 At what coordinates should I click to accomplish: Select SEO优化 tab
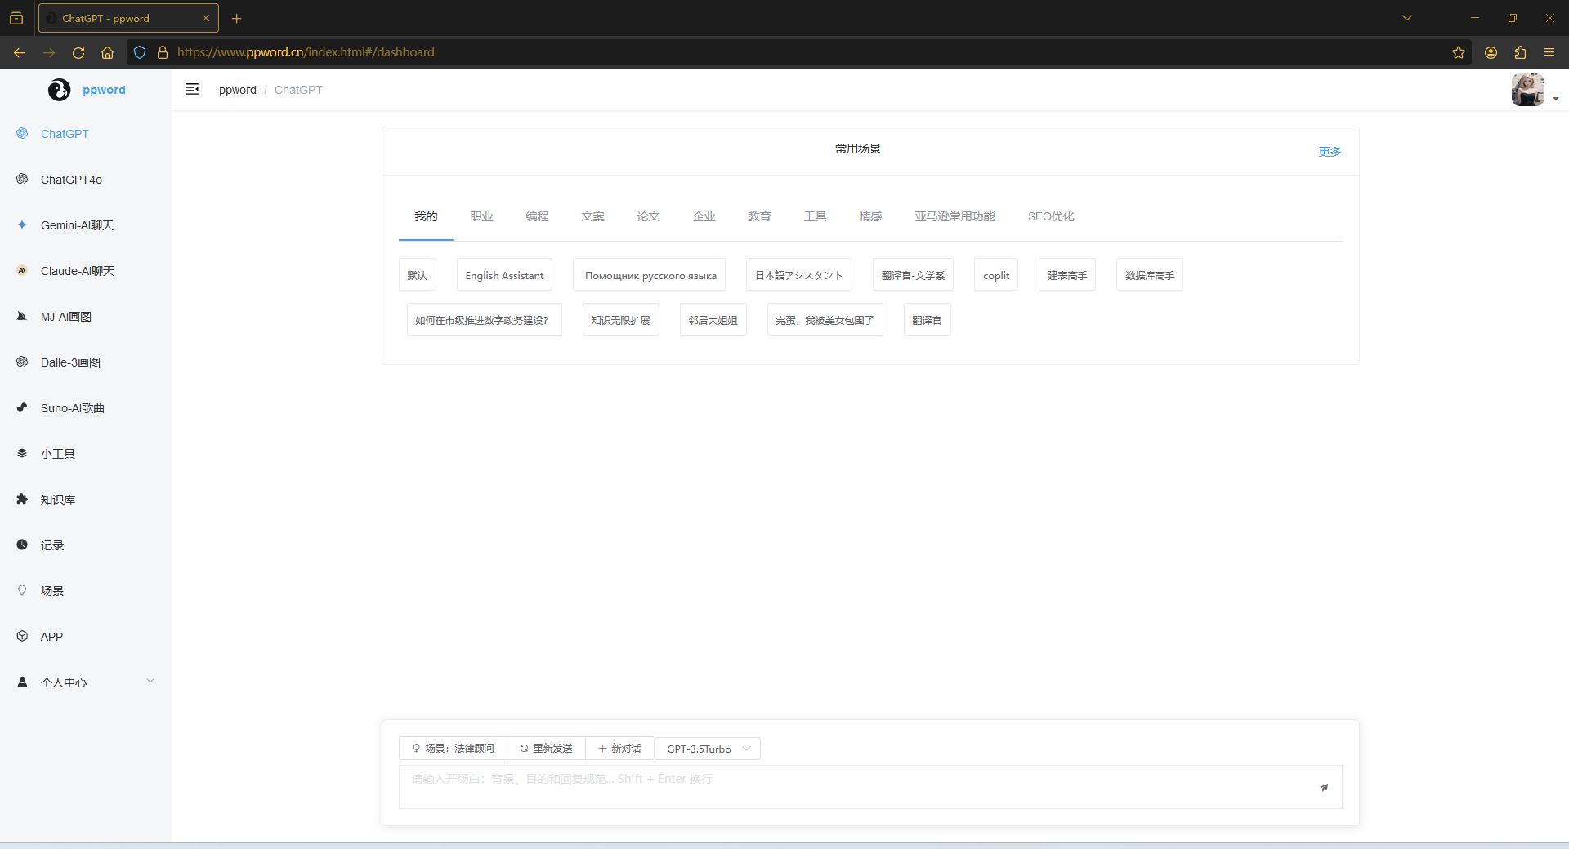(1051, 216)
